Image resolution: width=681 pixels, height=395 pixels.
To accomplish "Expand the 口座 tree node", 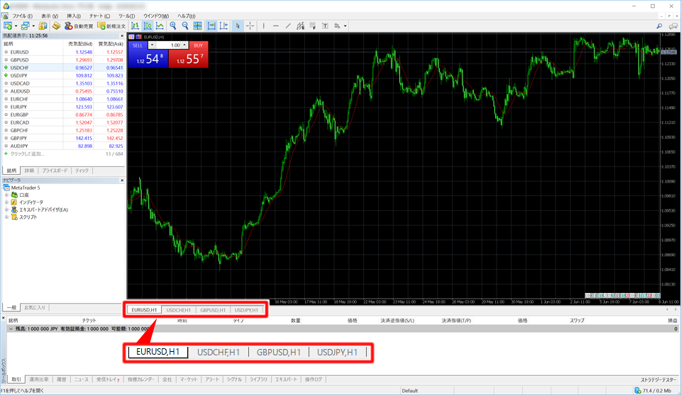I will 6,195.
